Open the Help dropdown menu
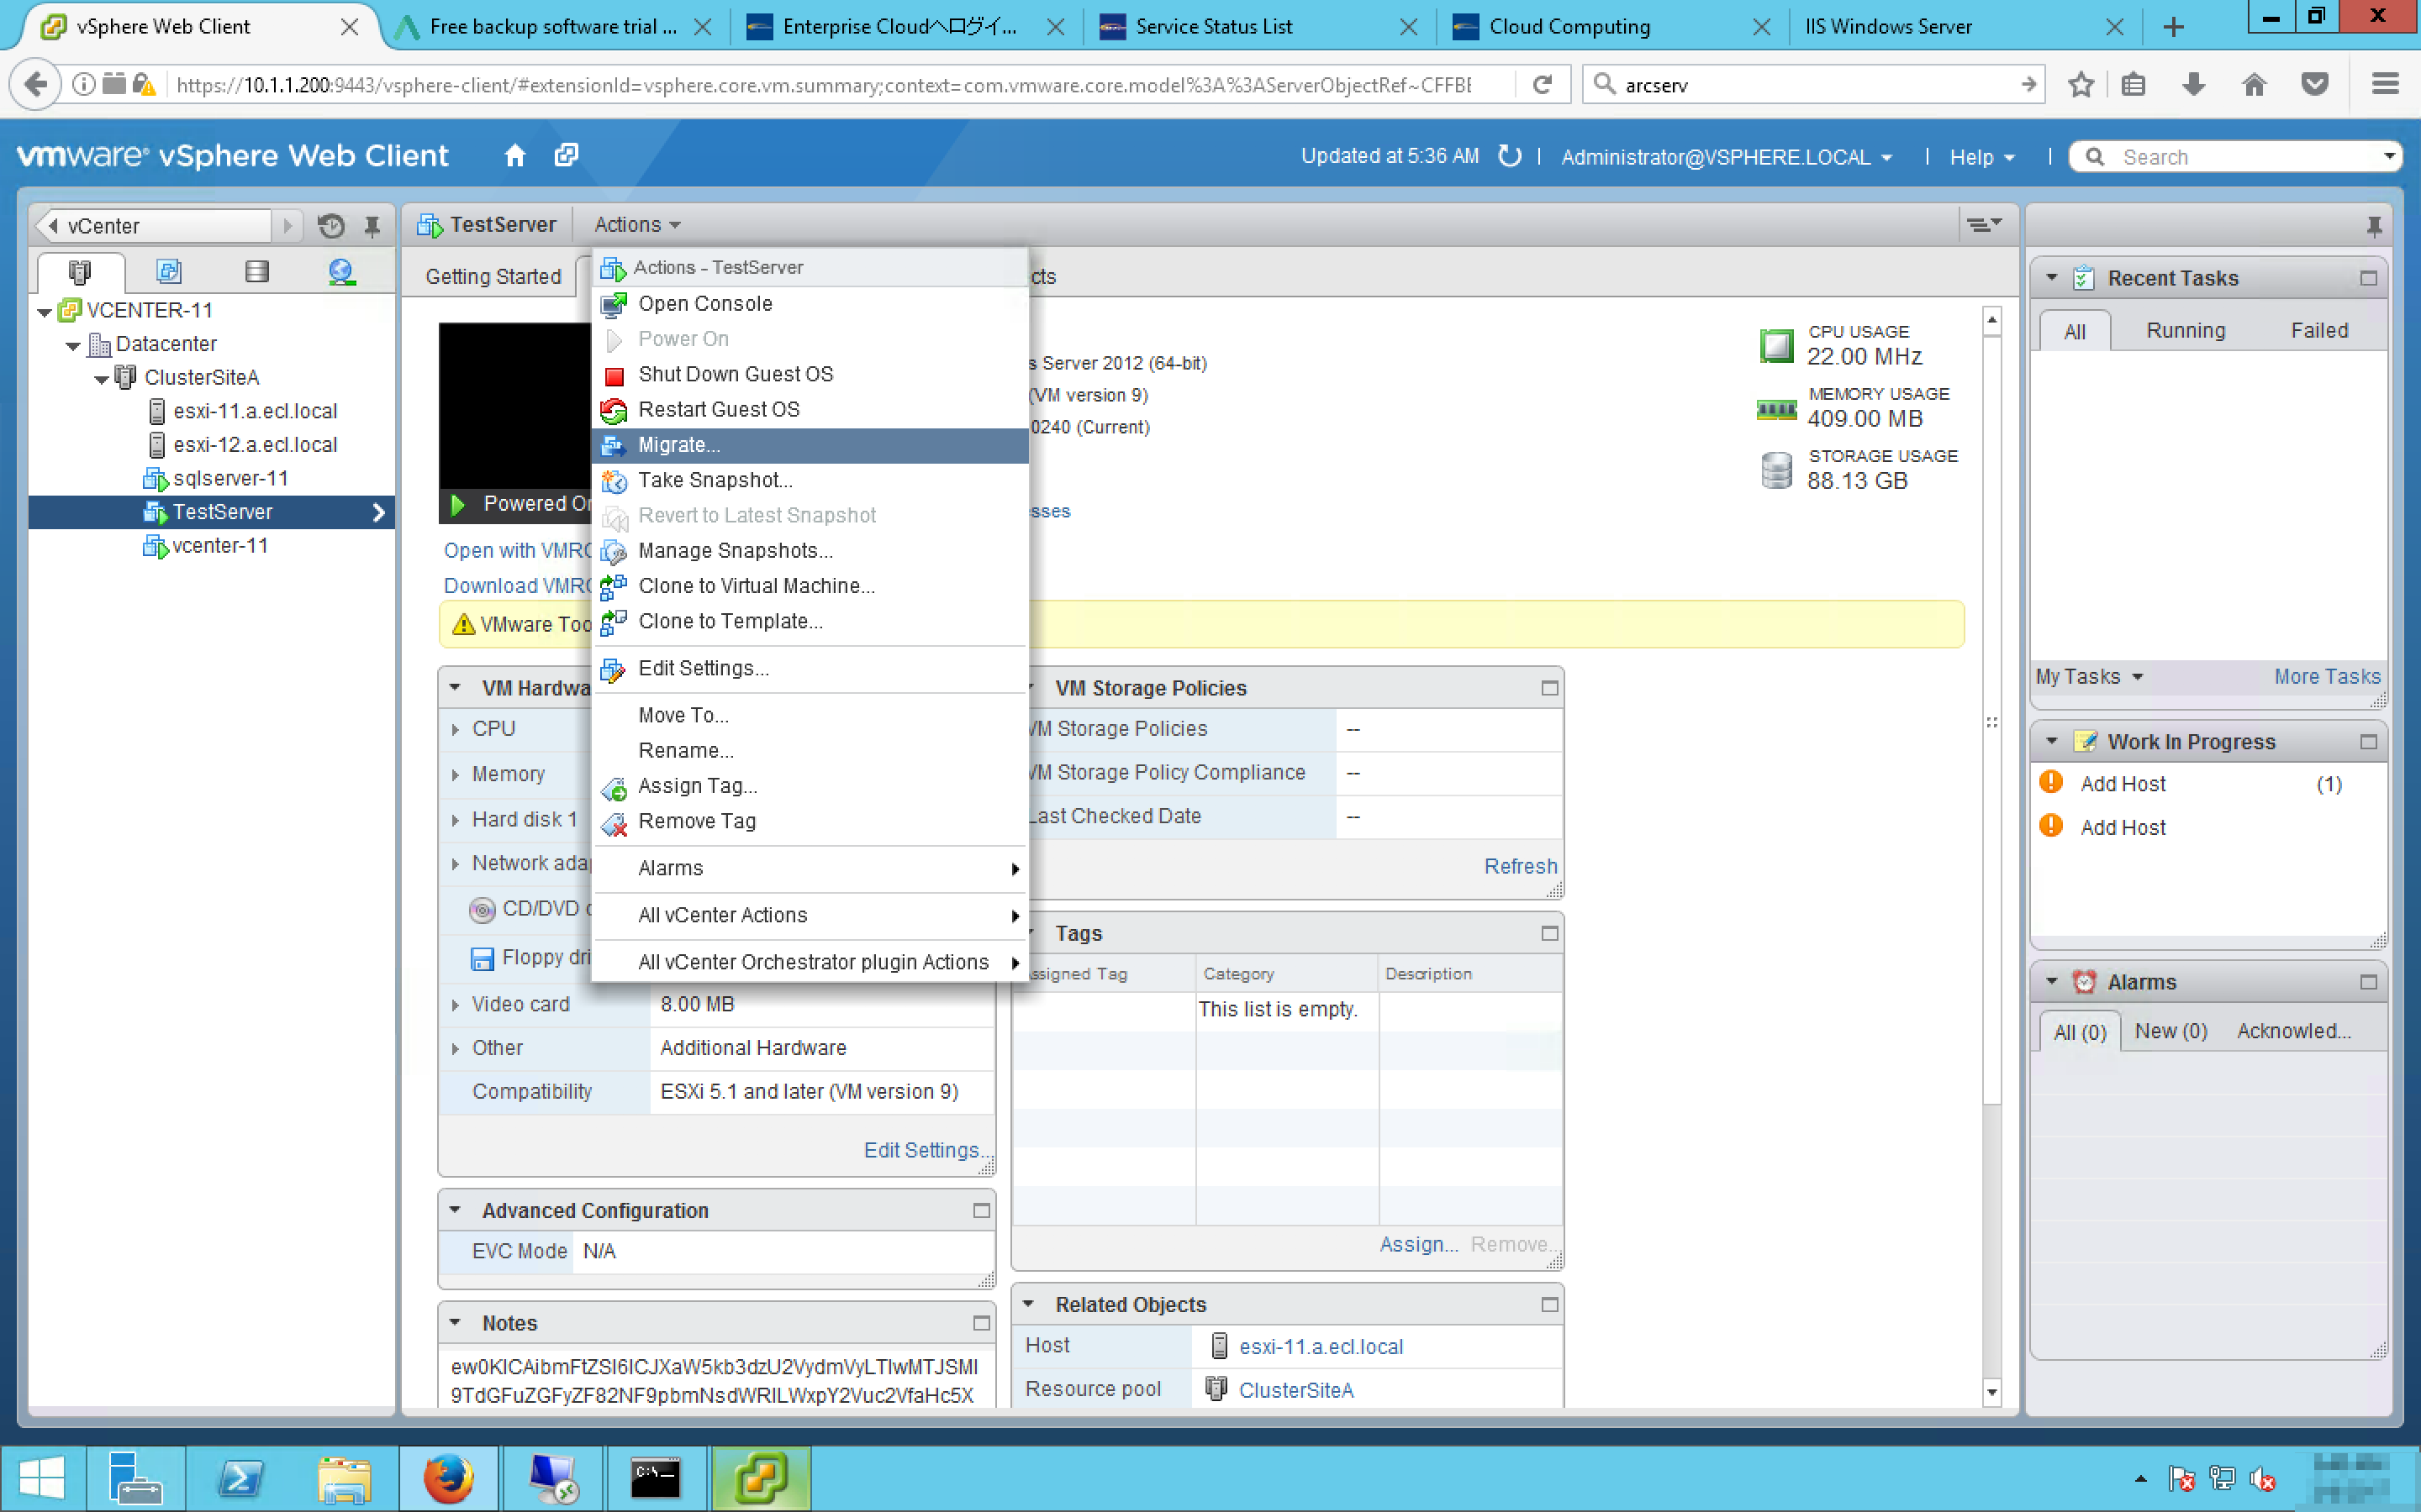The width and height of the screenshot is (2421, 1512). pyautogui.click(x=1981, y=157)
